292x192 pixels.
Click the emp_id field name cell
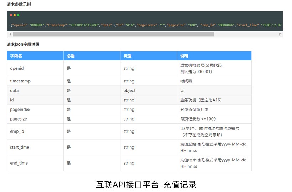[x=17, y=132]
